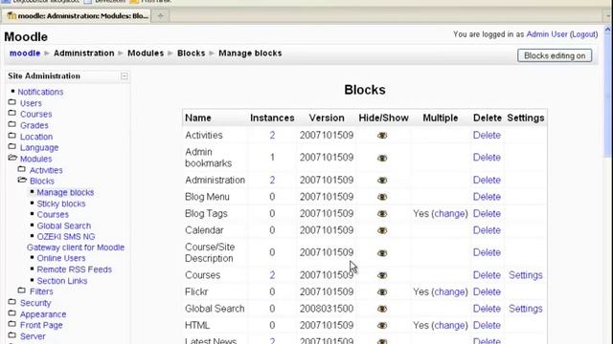613x344 pixels.
Task: Delete the Admin bookmarks block
Action: click(x=487, y=158)
